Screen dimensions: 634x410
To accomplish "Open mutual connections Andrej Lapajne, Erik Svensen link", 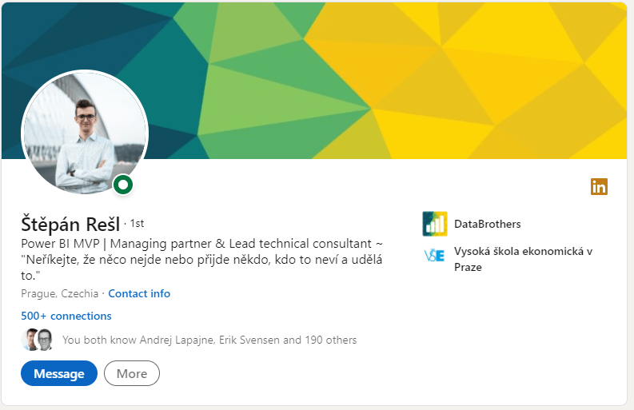I will [209, 340].
